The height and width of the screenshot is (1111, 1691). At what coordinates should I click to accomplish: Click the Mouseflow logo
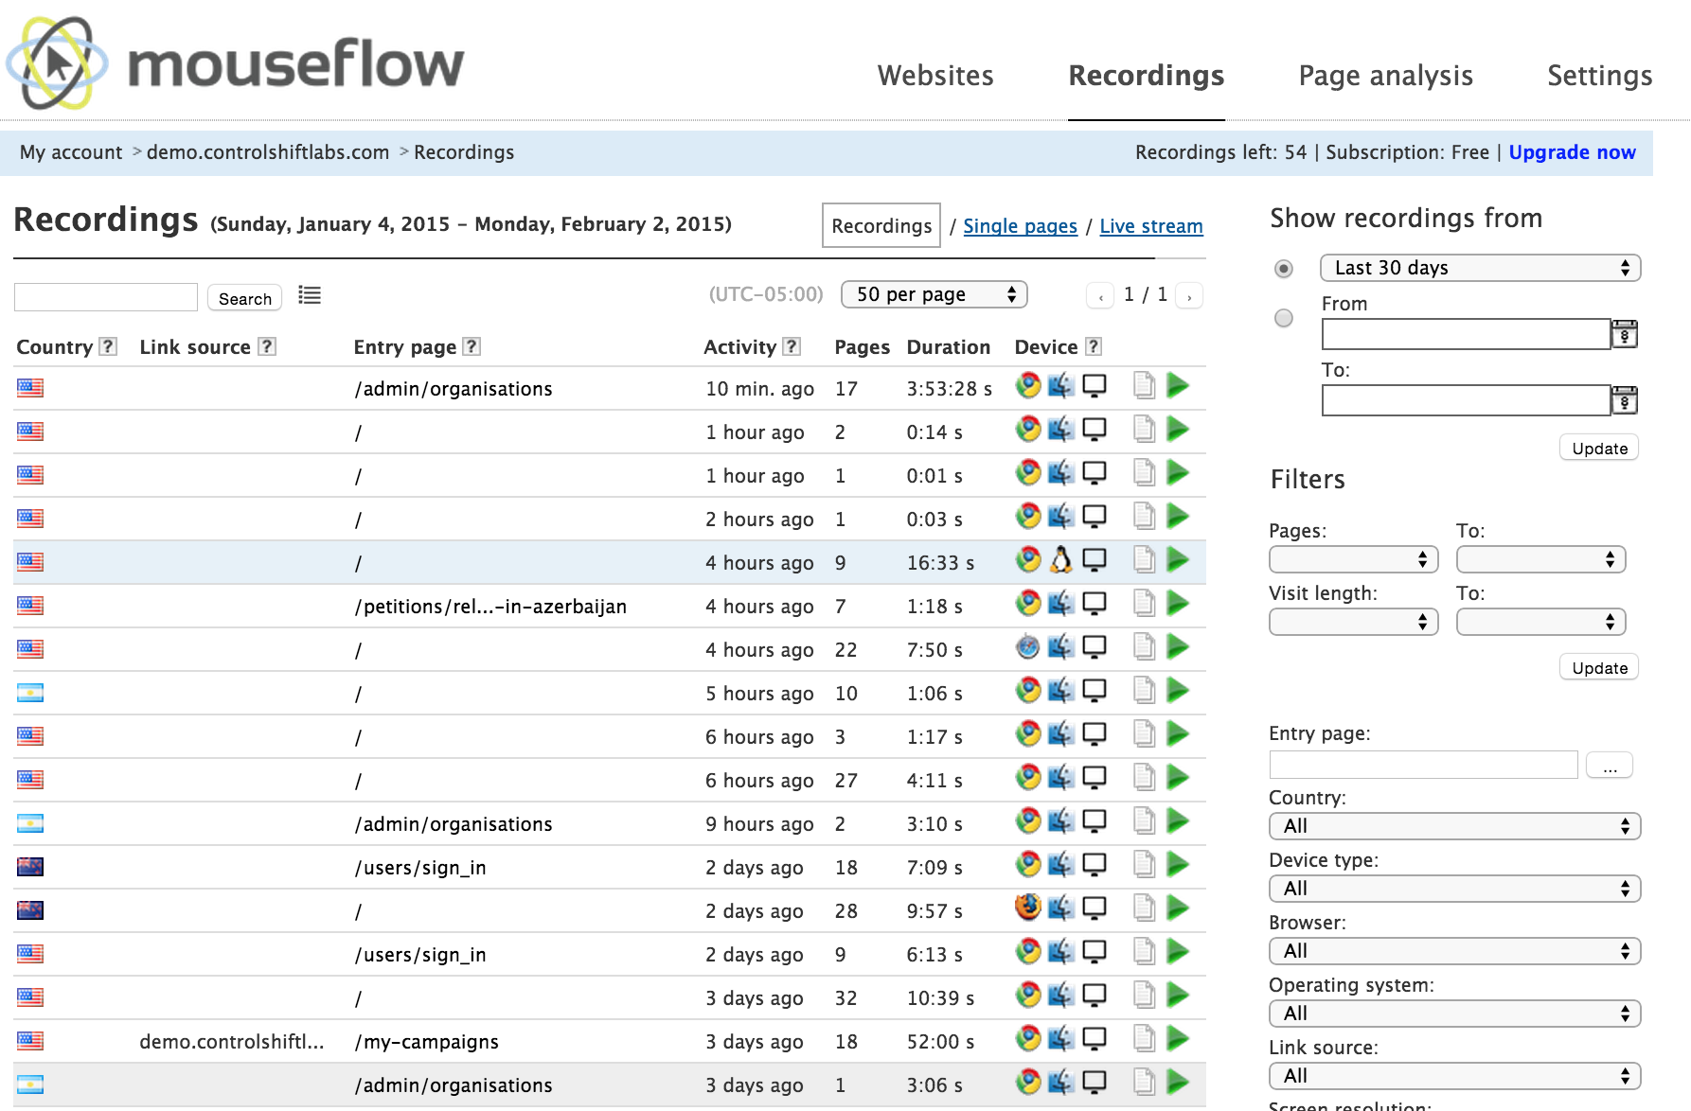[x=235, y=62]
